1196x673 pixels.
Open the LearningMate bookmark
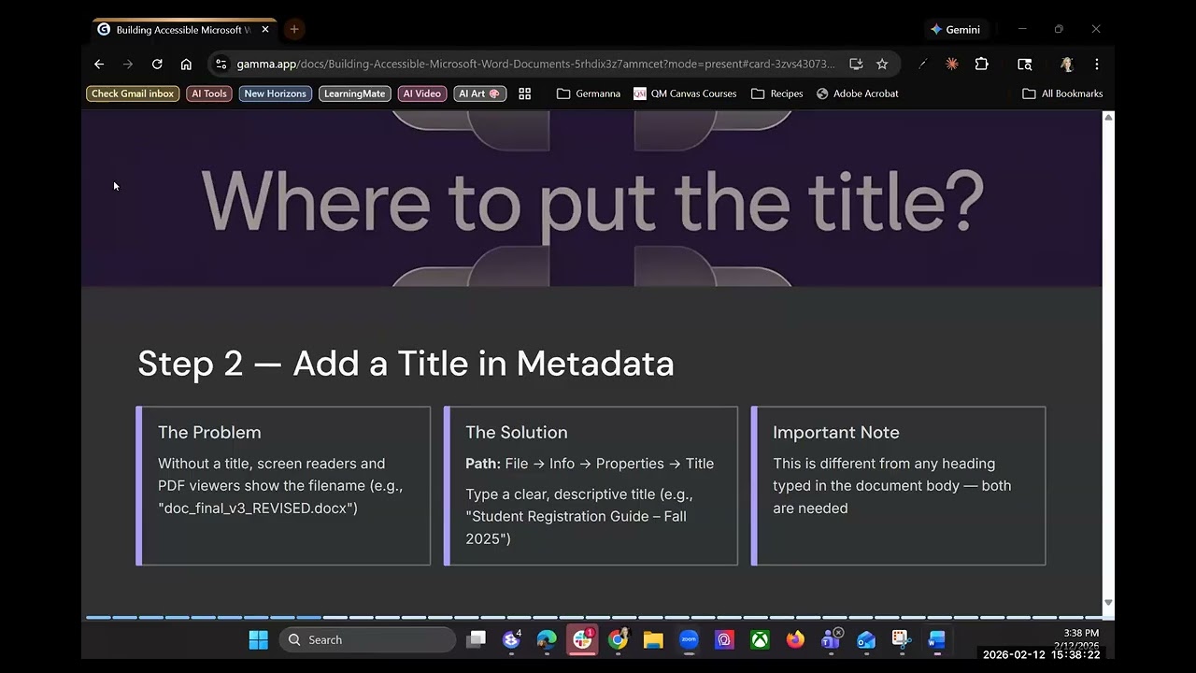click(354, 93)
